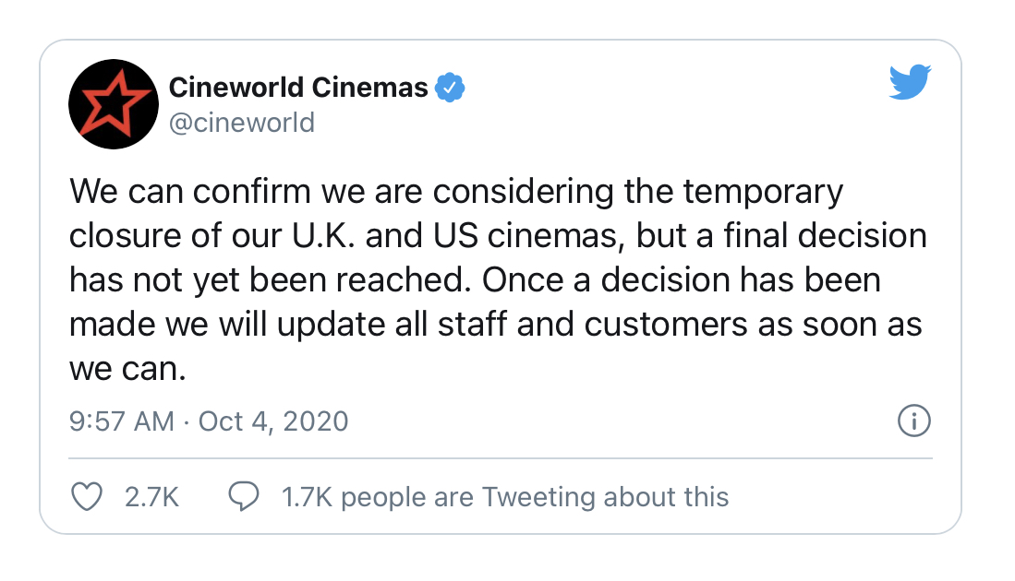Click the final "we can." line of tweet
This screenshot has height=581, width=1015.
click(128, 369)
